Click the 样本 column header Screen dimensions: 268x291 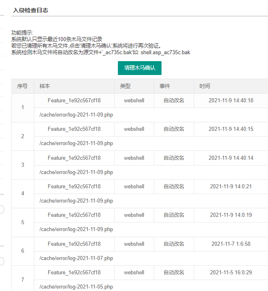coord(45,86)
